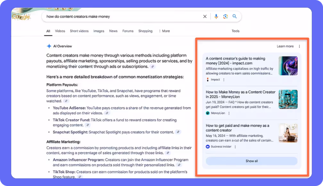
Task: Click the impact.com article thumbnail image
Action: pos(288,66)
